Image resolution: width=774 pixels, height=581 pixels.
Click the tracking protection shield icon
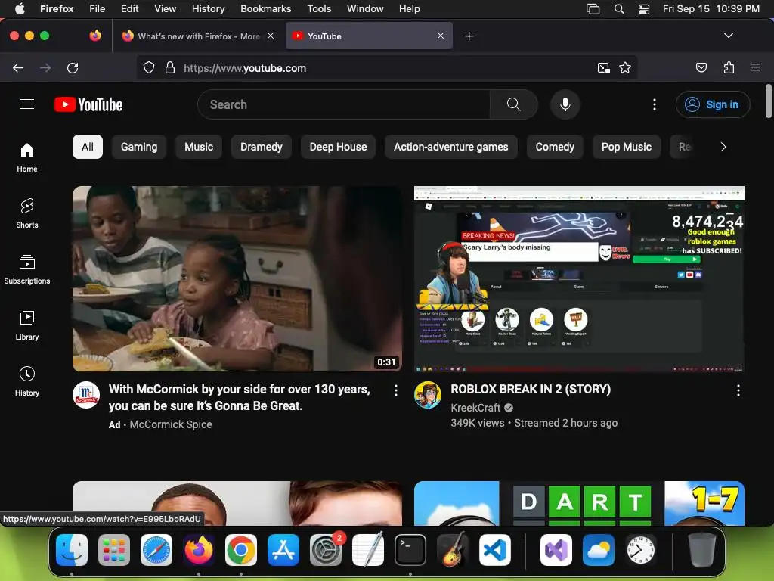pos(149,67)
